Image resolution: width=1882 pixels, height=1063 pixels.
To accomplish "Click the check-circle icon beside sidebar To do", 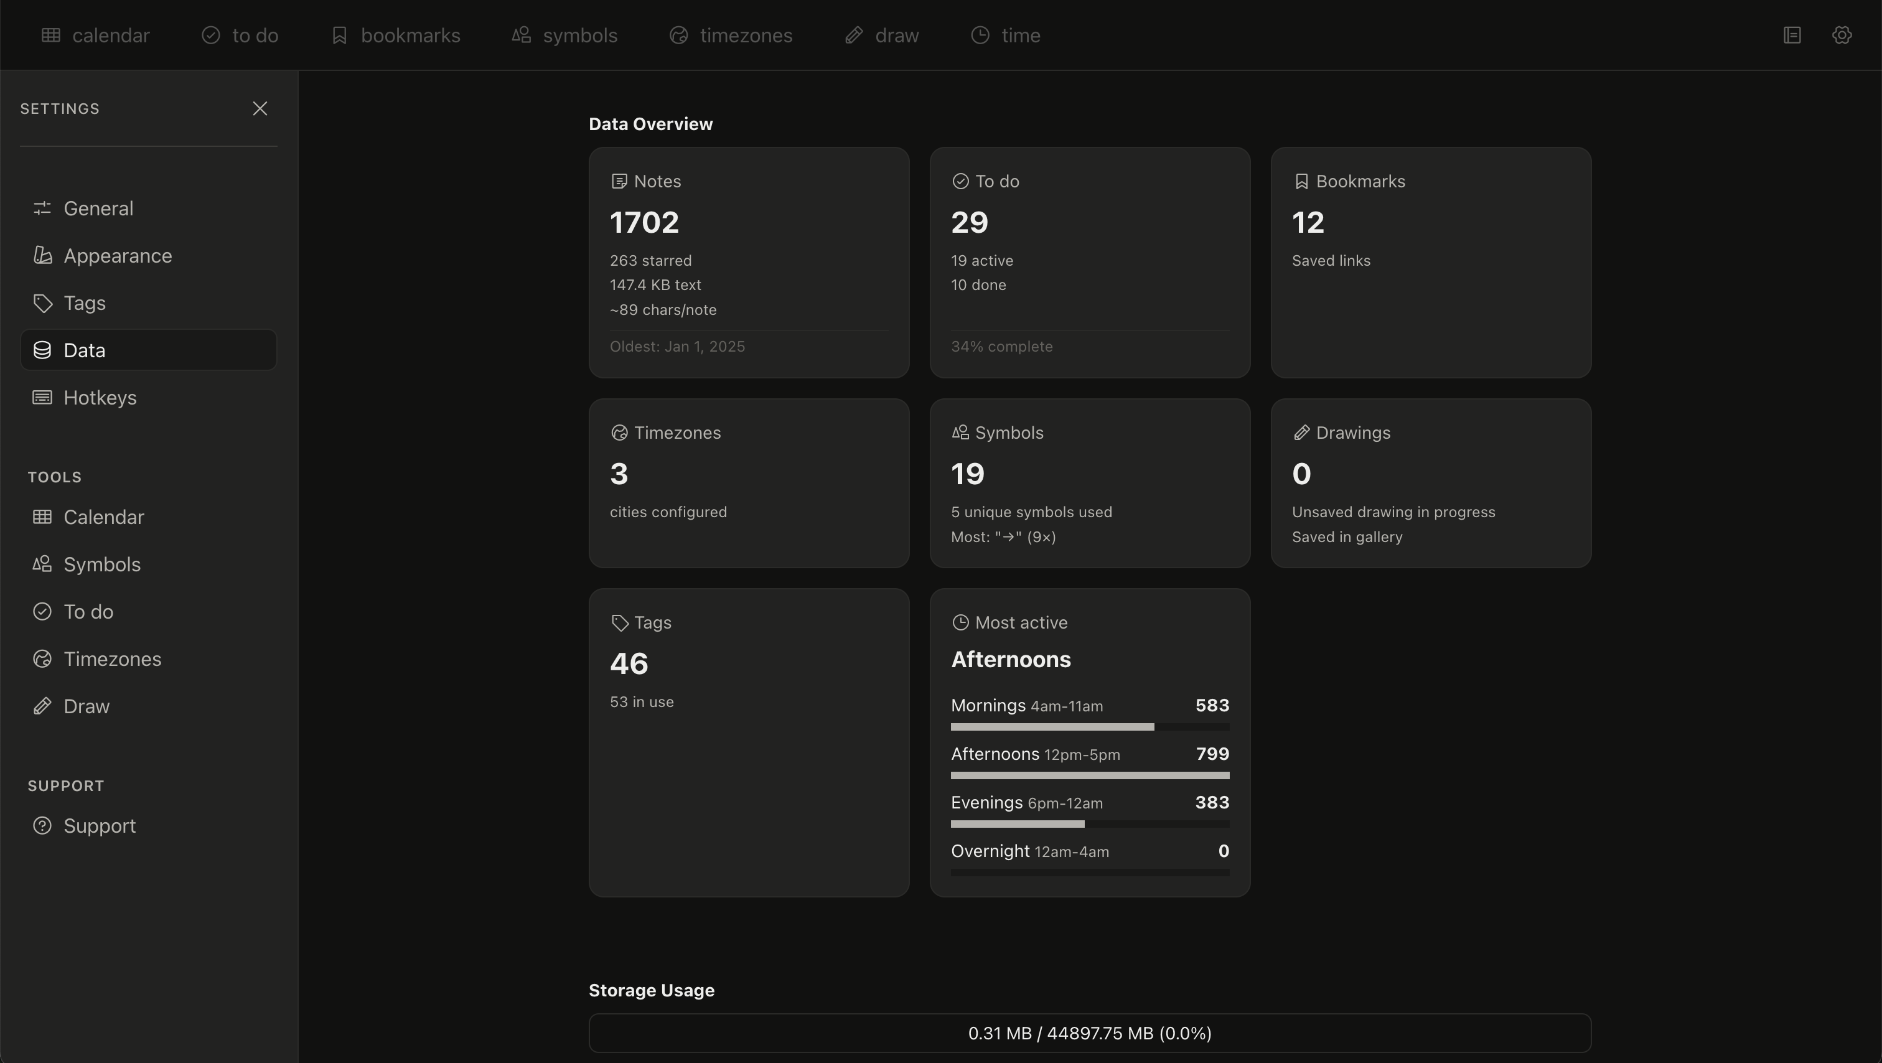I will point(42,612).
